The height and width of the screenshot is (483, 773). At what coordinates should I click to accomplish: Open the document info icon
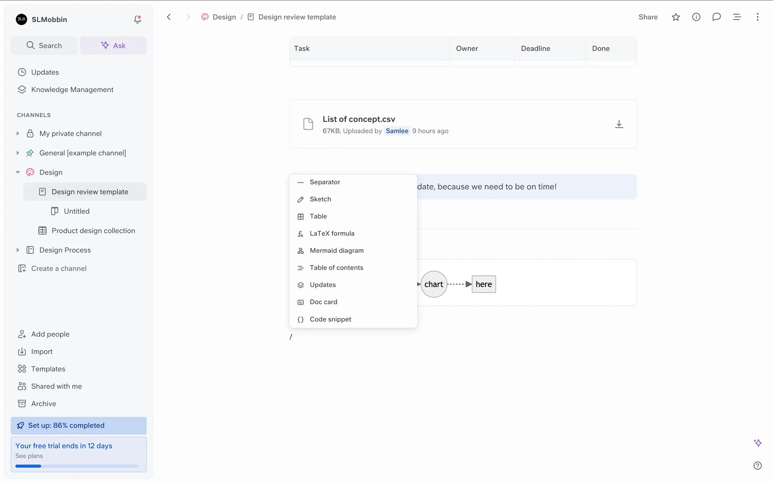(696, 17)
